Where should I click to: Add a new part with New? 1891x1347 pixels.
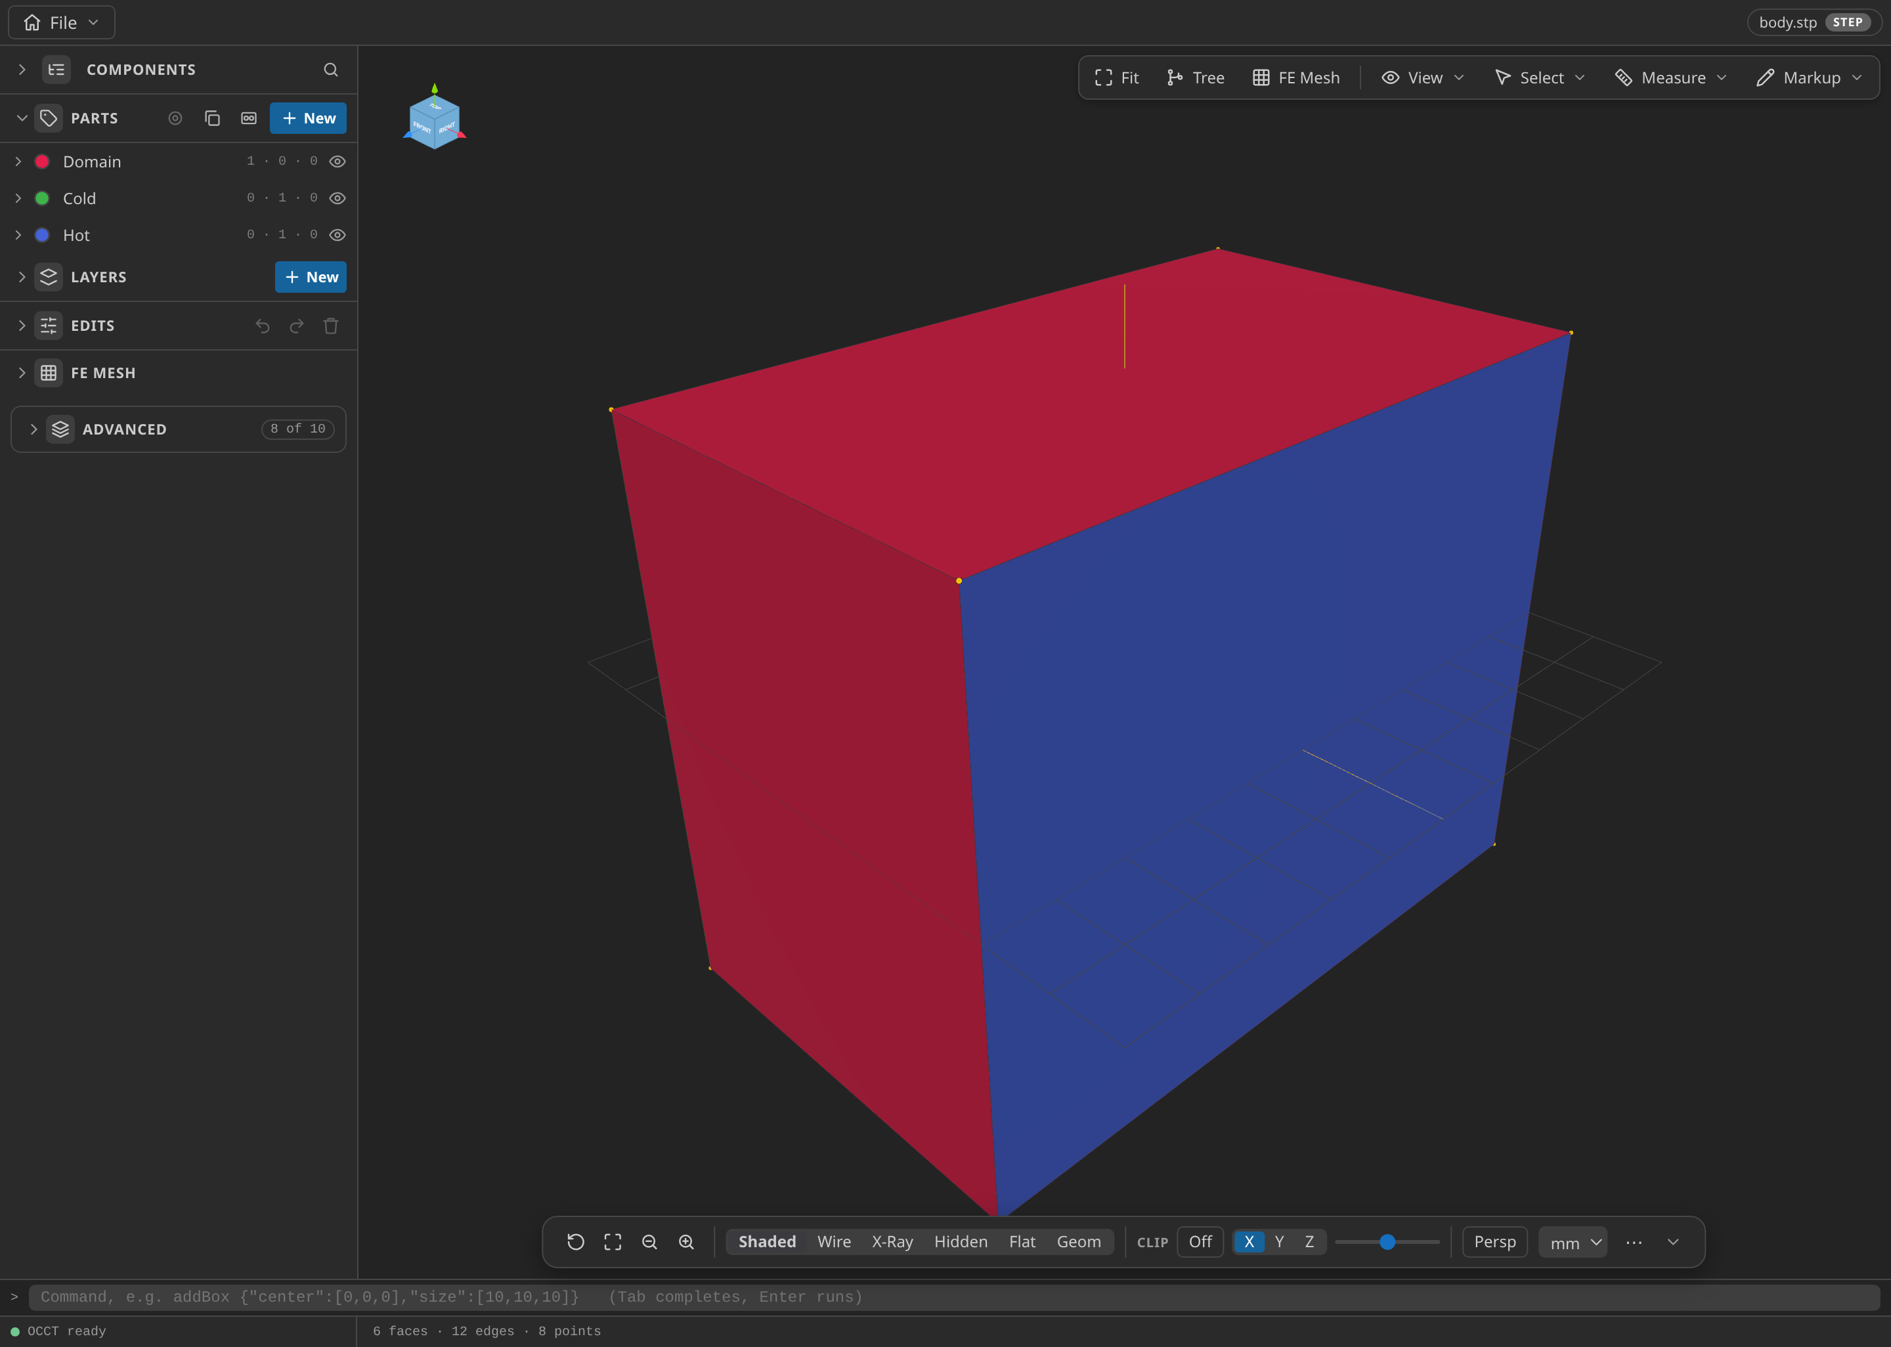[309, 118]
